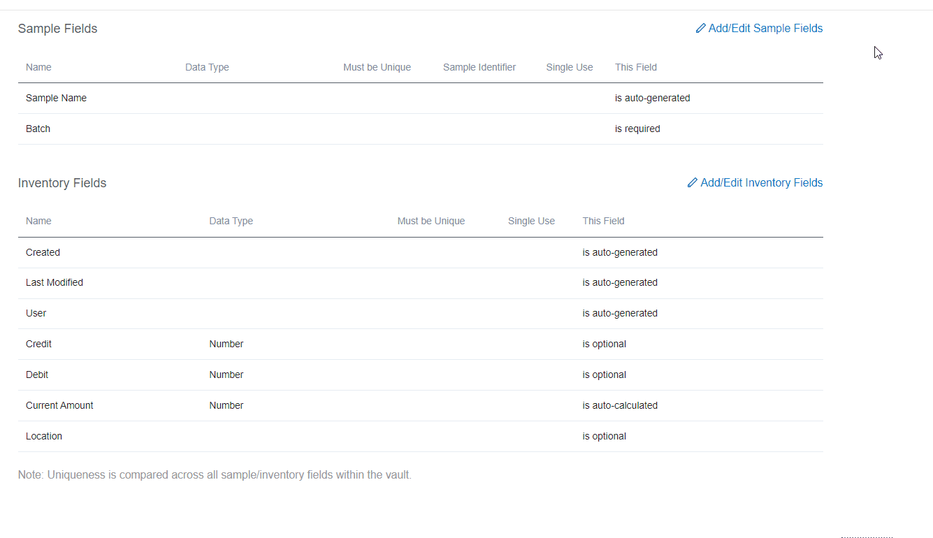933x538 pixels.
Task: Click Data Type header in Sample Fields
Action: 207,67
